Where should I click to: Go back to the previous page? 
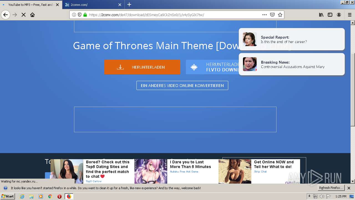pyautogui.click(x=6, y=15)
